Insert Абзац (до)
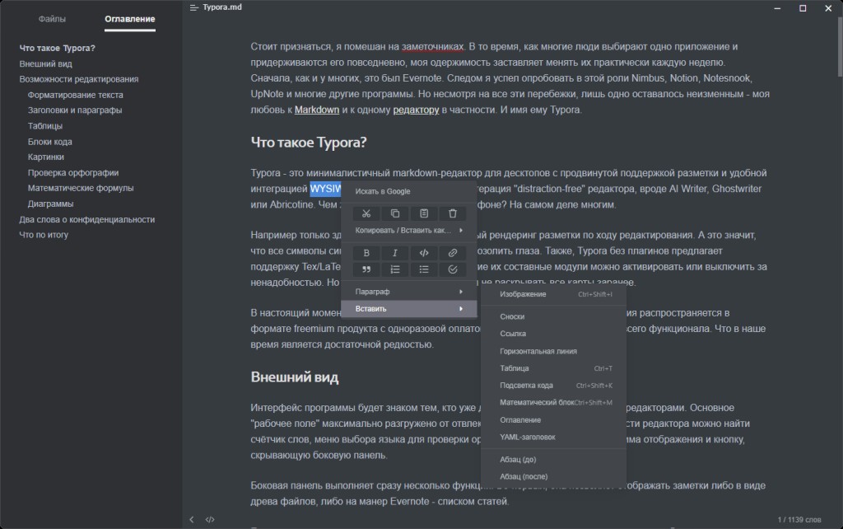 click(554, 460)
